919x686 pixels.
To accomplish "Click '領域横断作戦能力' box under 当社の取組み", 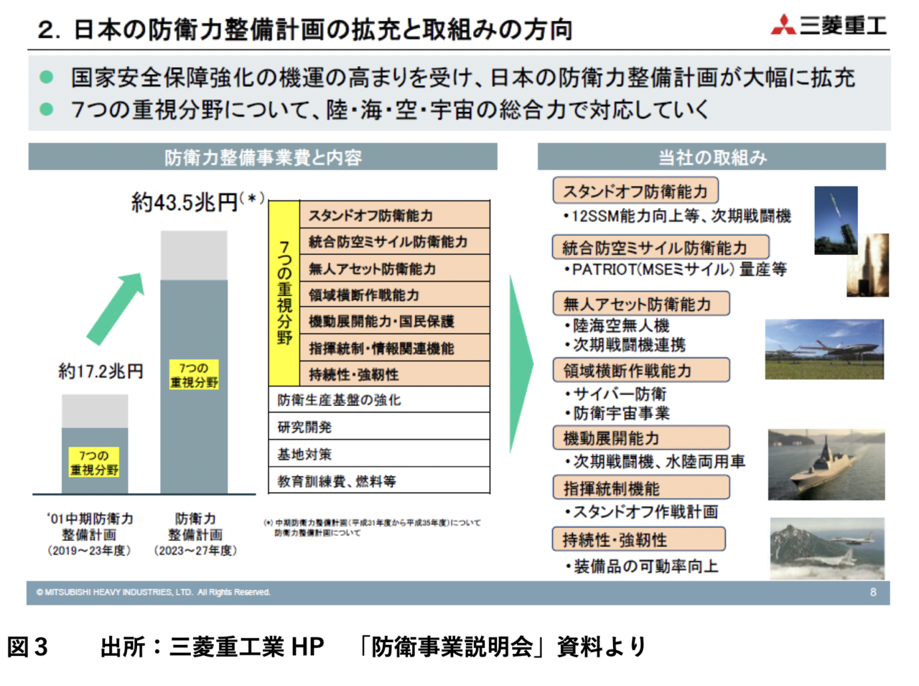I will pos(641,370).
